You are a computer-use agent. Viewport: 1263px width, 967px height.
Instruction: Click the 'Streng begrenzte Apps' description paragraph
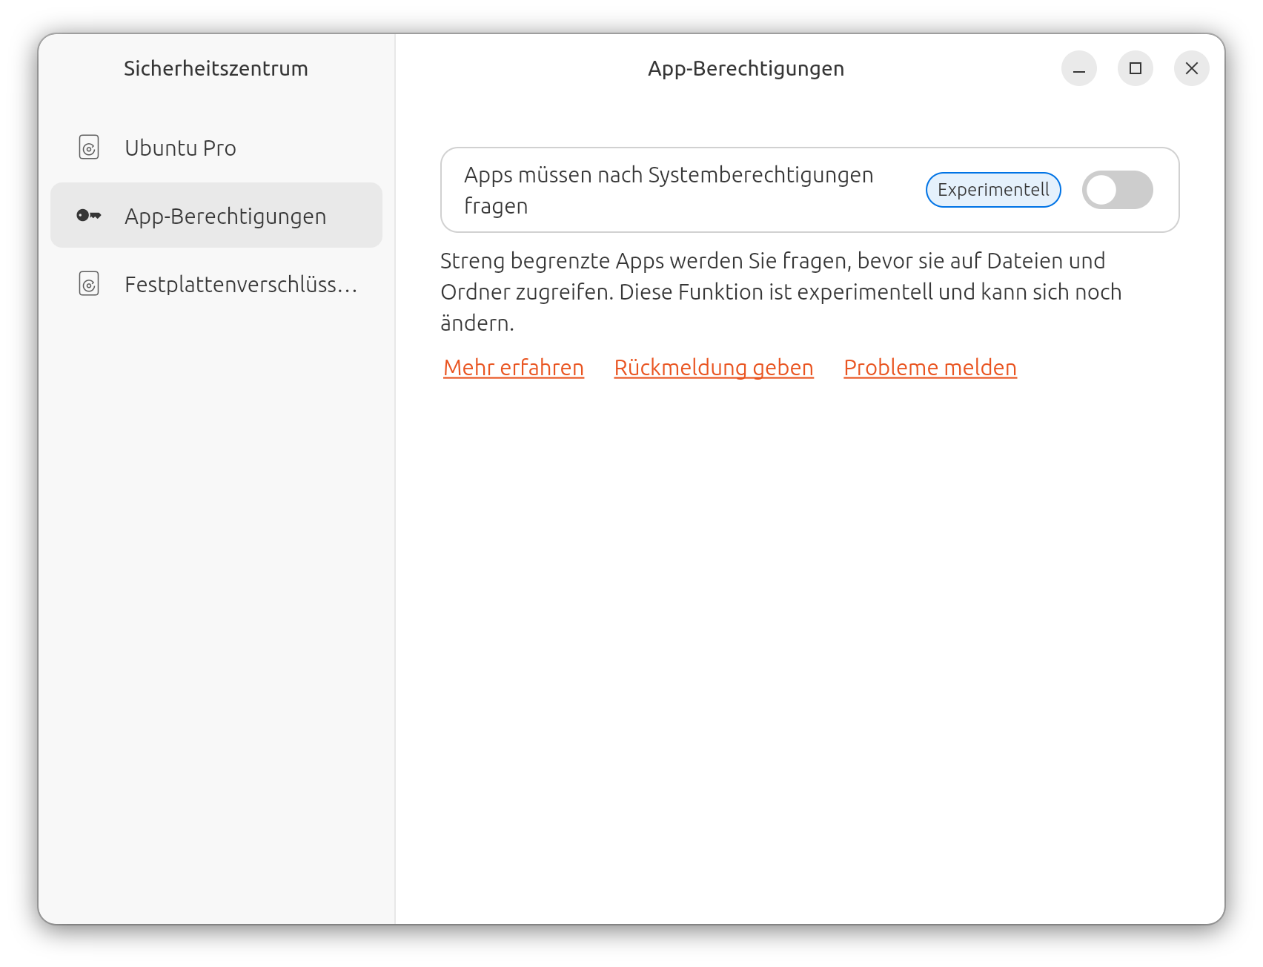pyautogui.click(x=780, y=292)
